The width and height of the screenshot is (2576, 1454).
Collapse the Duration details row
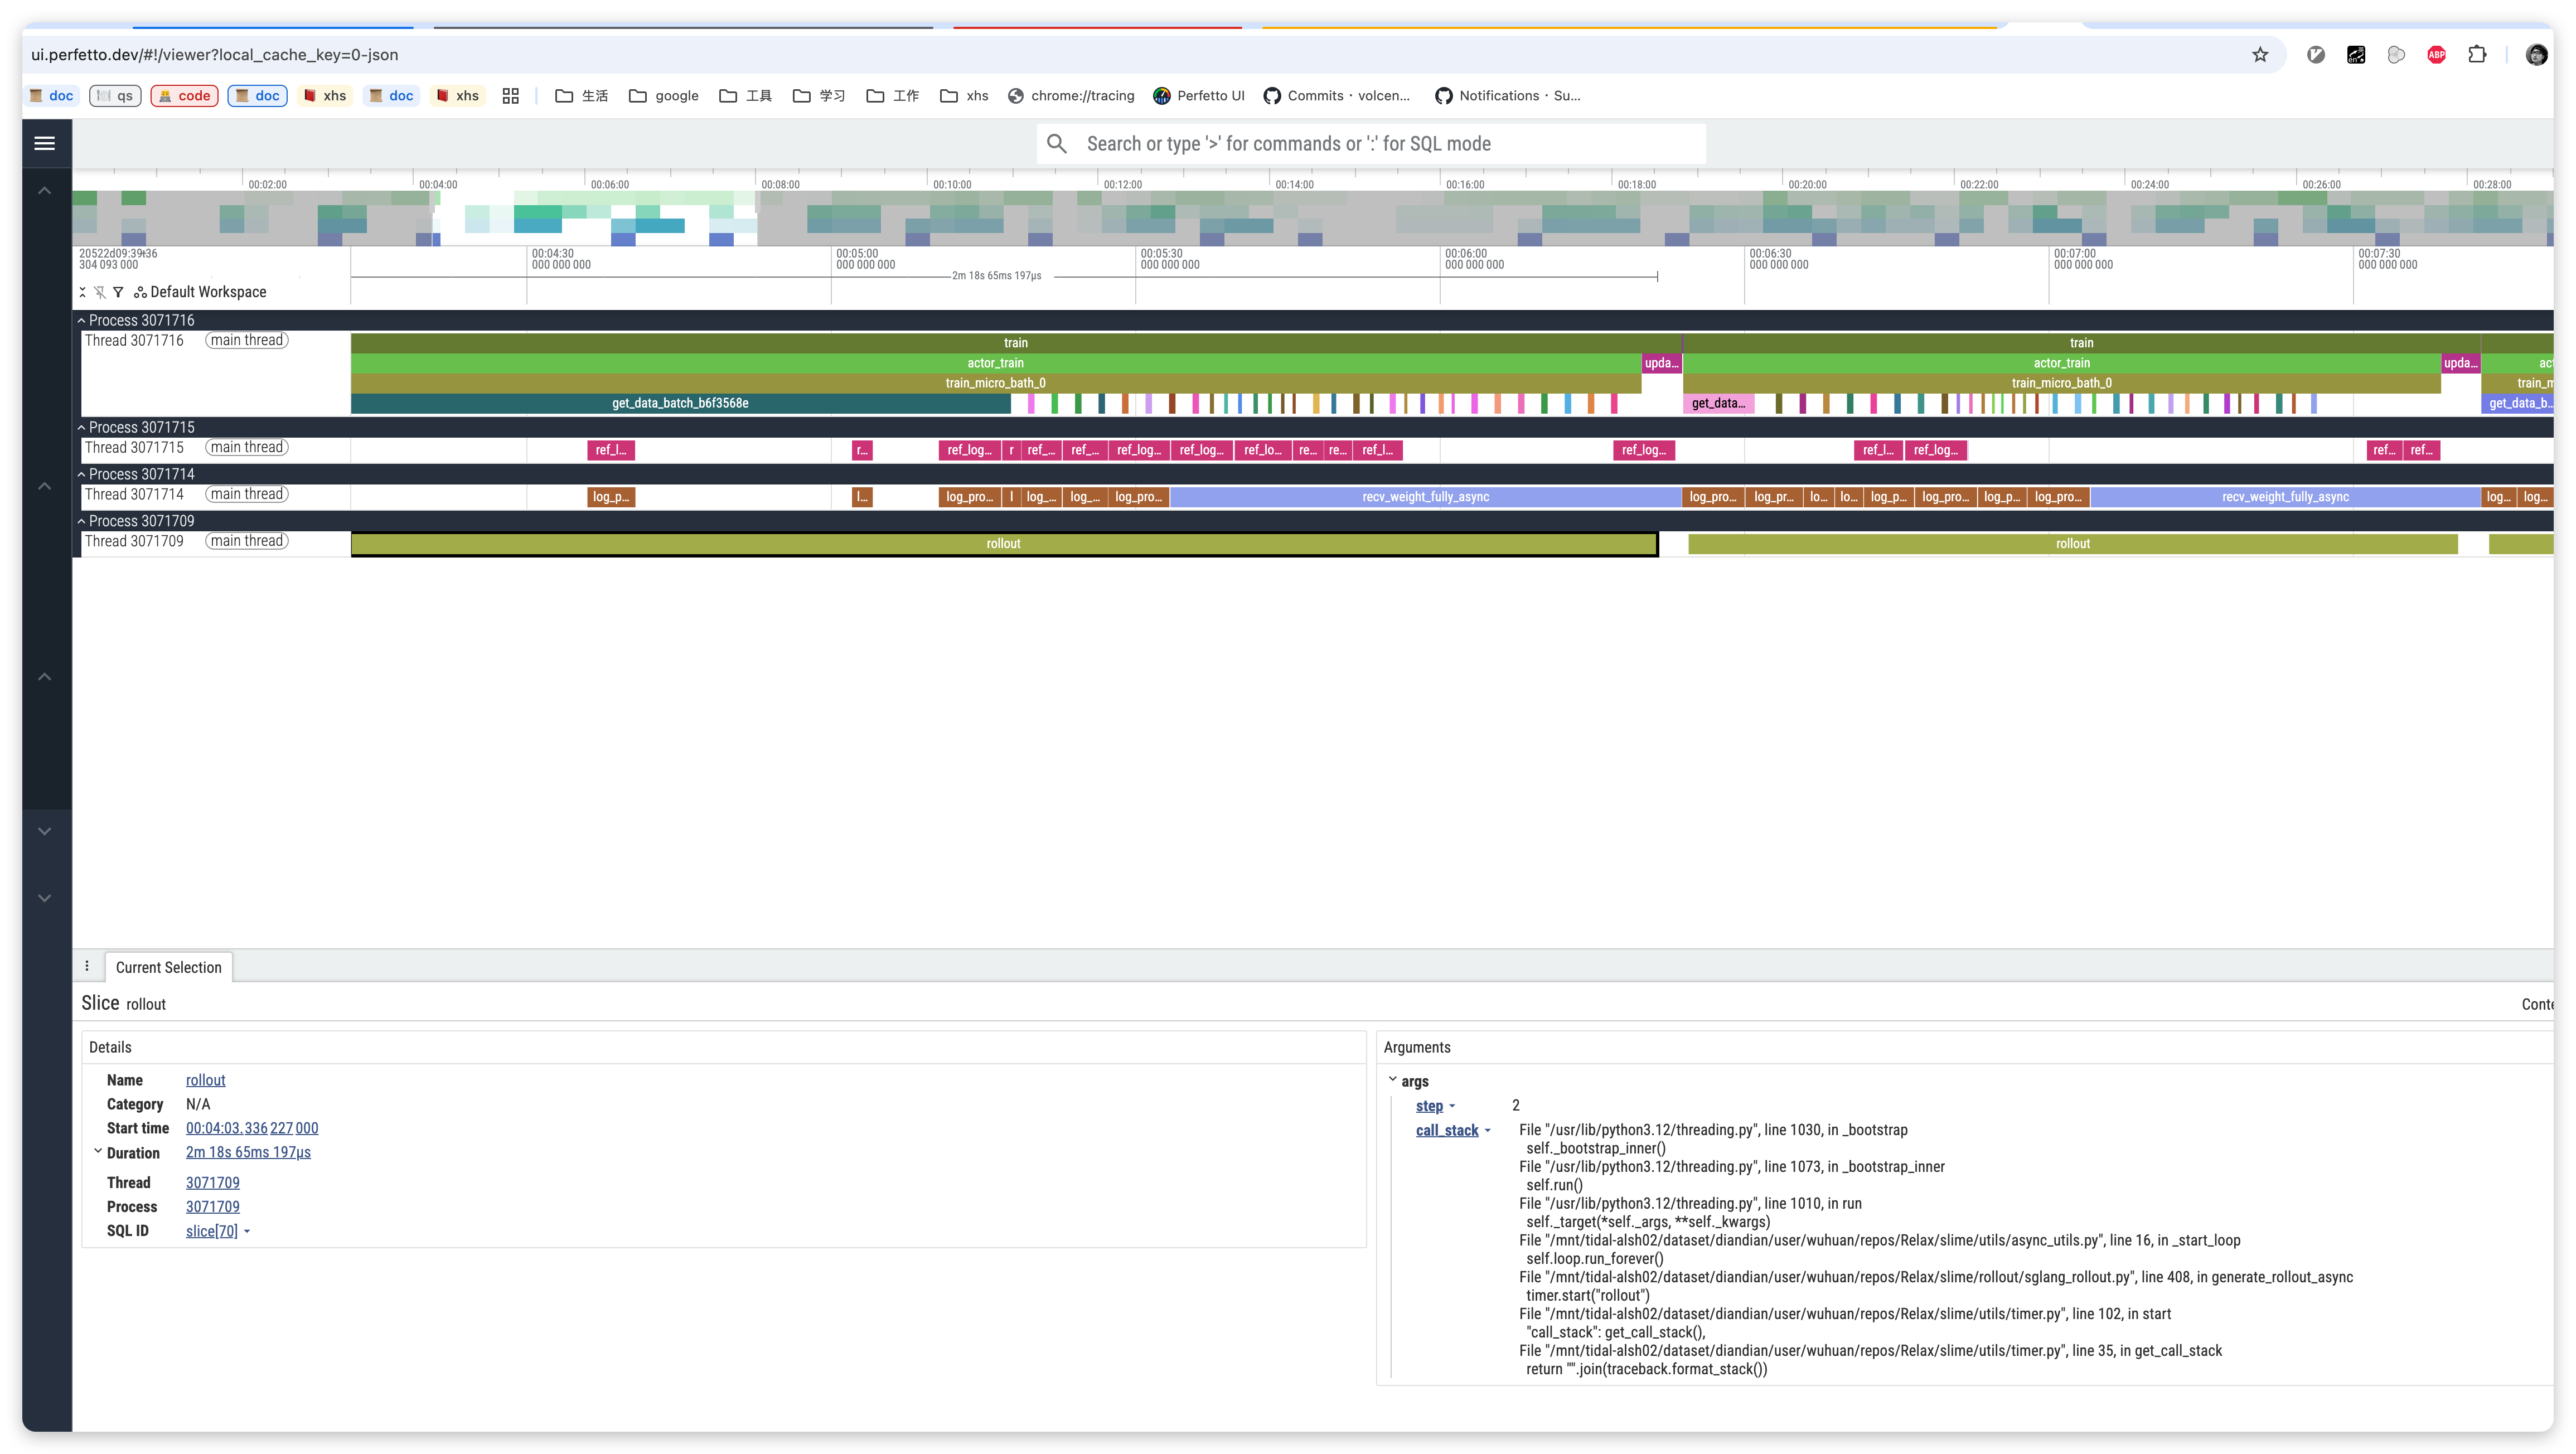(98, 1151)
